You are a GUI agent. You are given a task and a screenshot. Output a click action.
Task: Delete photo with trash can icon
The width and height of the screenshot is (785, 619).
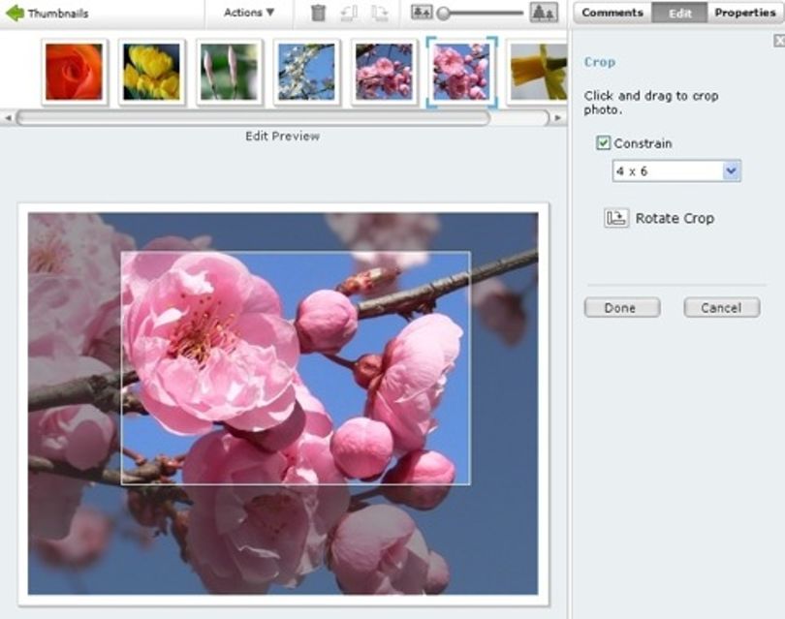click(x=318, y=13)
